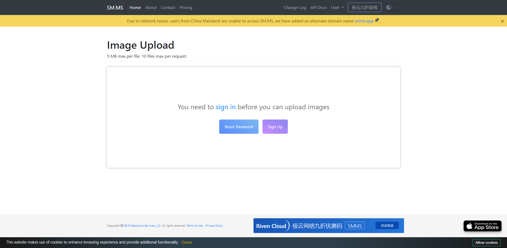Click the sign in link

[226, 107]
